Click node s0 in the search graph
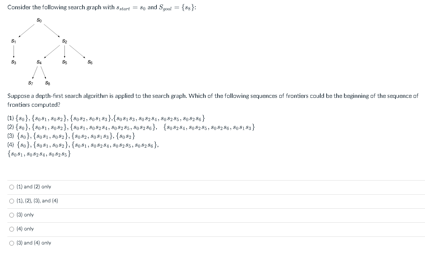Viewport: 425px width, 253px height. click(38, 19)
